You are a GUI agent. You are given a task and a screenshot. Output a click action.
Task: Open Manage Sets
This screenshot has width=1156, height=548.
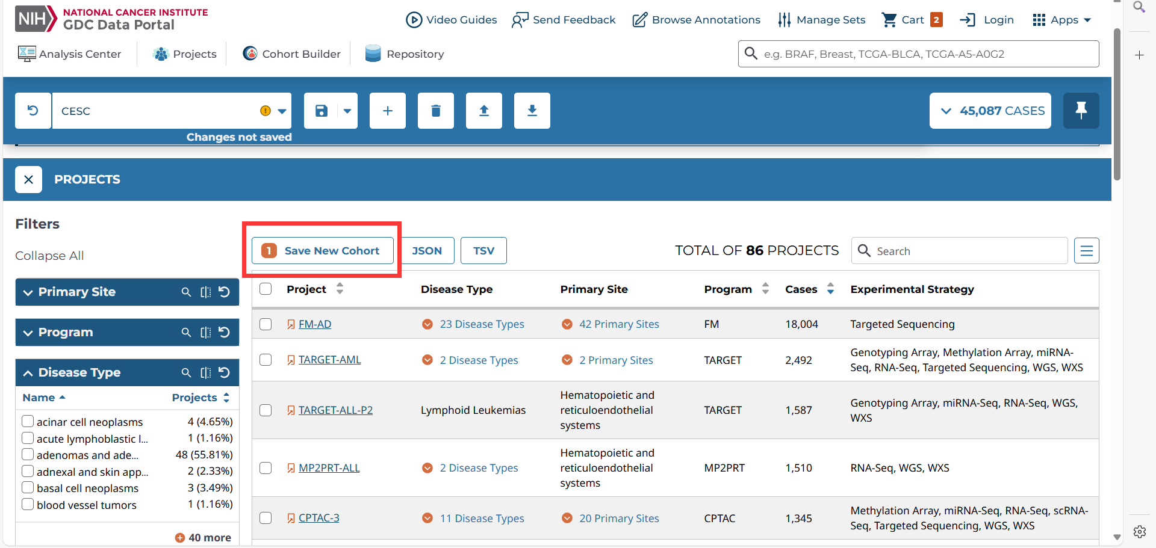click(821, 20)
